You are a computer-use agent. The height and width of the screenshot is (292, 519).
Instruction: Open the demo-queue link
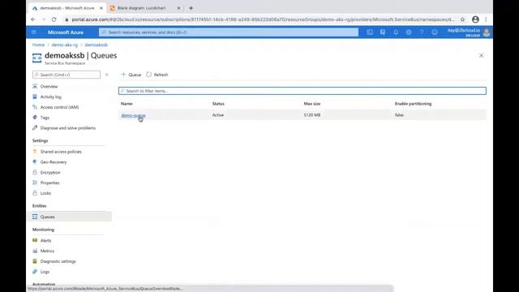[133, 115]
